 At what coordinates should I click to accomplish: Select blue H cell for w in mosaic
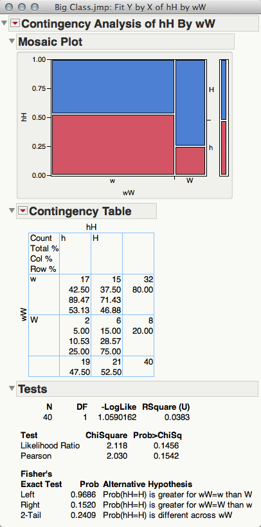113,86
